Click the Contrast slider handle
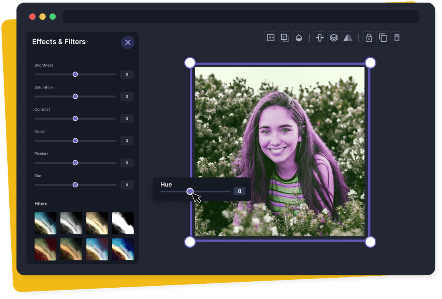The height and width of the screenshot is (299, 442). point(75,118)
